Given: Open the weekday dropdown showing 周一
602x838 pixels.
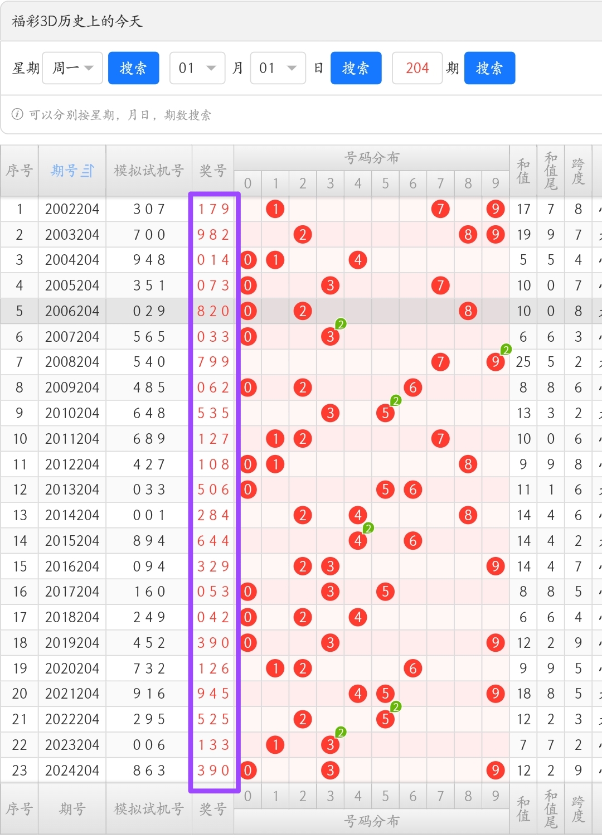Looking at the screenshot, I should click(x=72, y=68).
